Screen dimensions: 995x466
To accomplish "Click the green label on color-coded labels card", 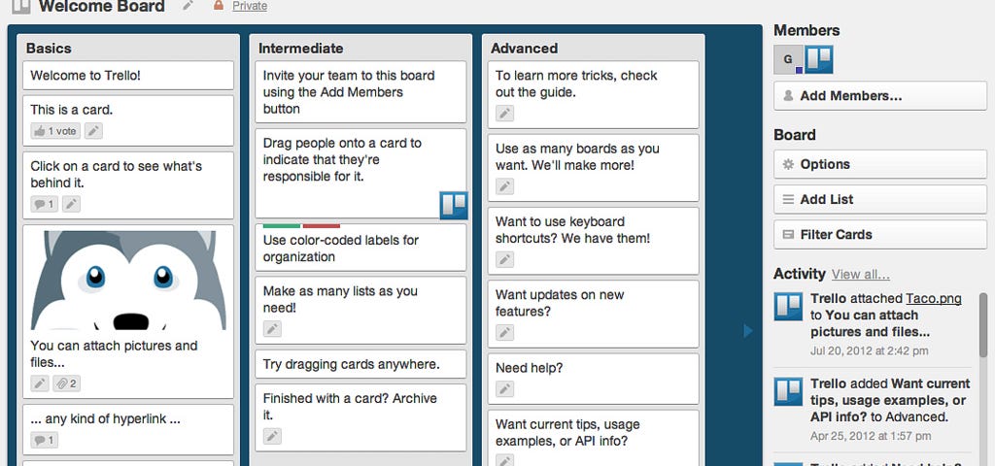I will pyautogui.click(x=282, y=225).
